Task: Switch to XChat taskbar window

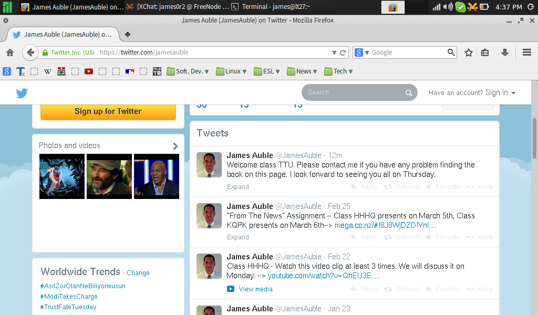Action: 178,7
